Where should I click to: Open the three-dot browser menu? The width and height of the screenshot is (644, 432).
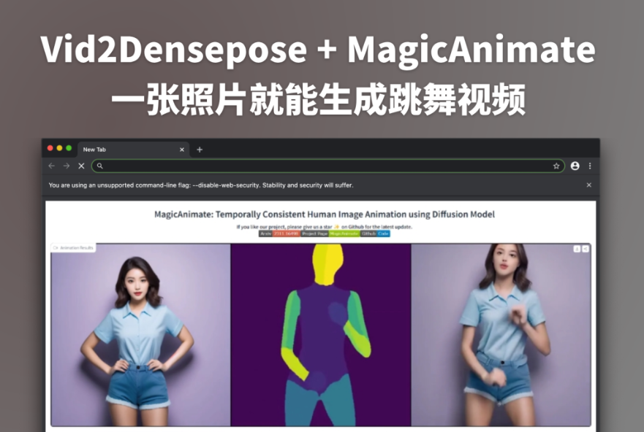(590, 166)
